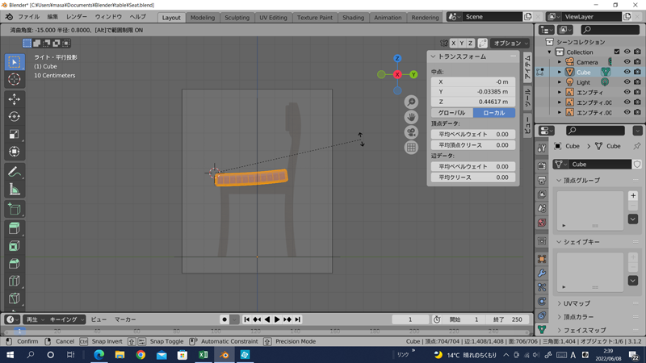Screen dimensions: 646x363
Task: Click the 平均ベベルウェイト vertex slider
Action: pos(473,134)
